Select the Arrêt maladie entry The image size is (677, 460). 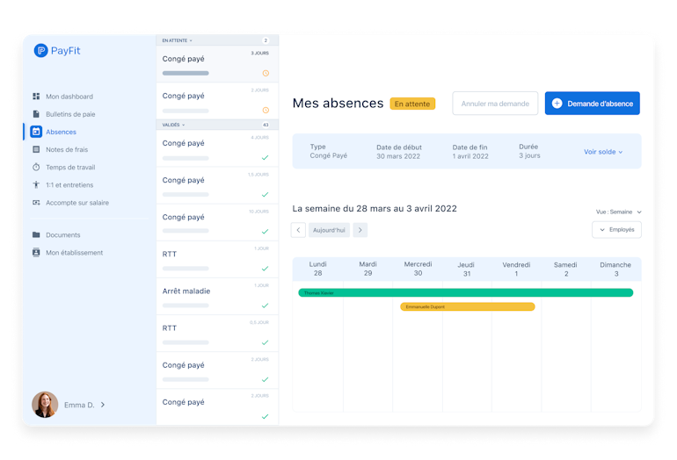point(217,296)
